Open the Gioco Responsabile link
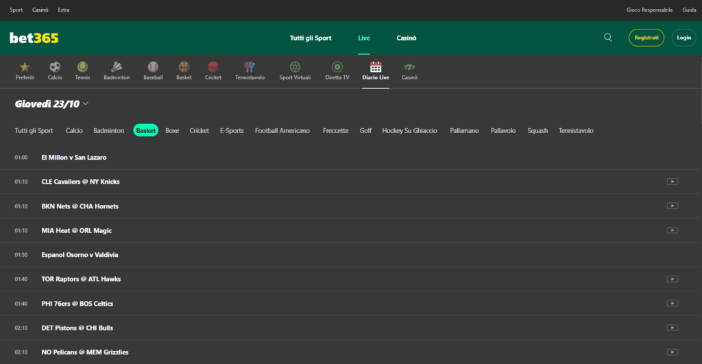 [650, 10]
